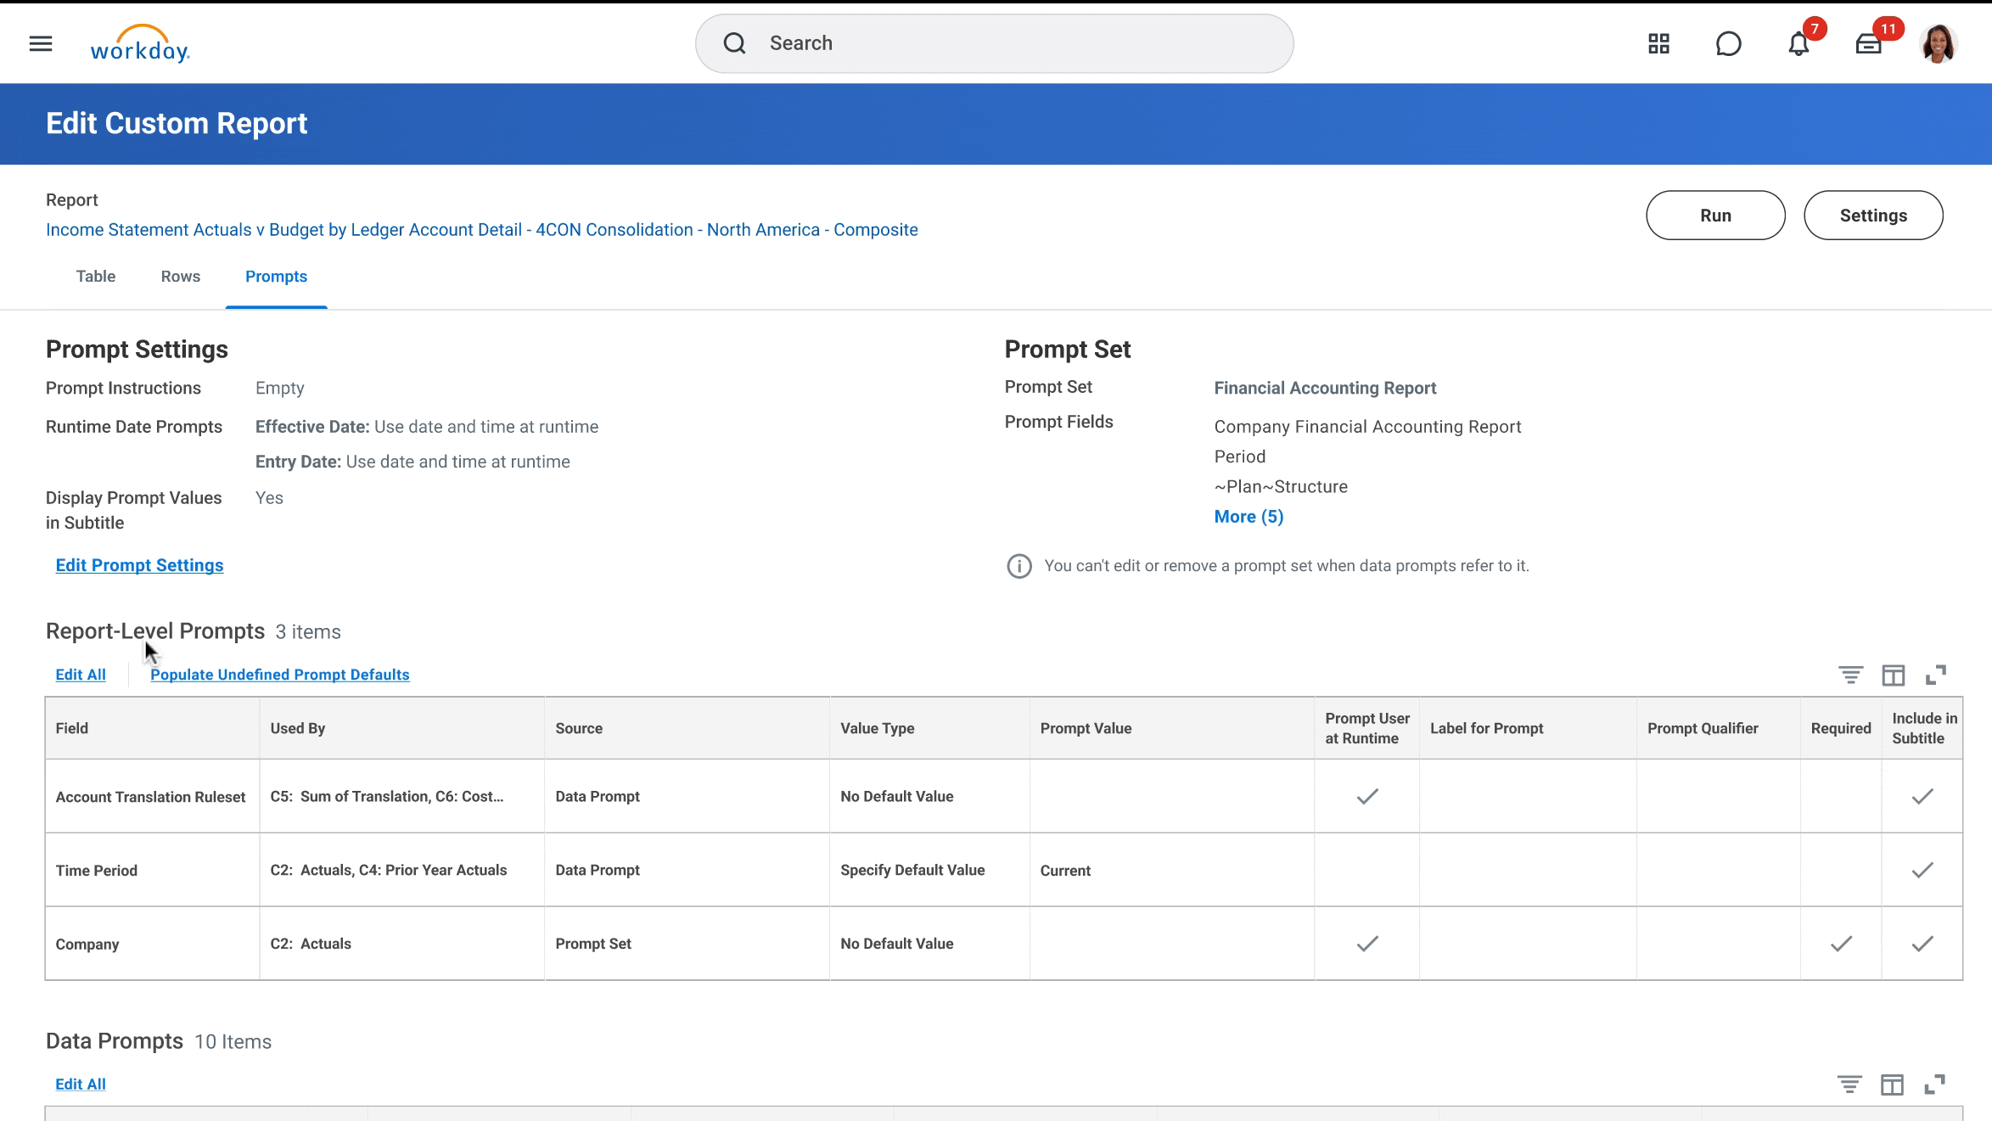
Task: Expand Data Prompts grid to fullscreen
Action: pyautogui.click(x=1934, y=1084)
